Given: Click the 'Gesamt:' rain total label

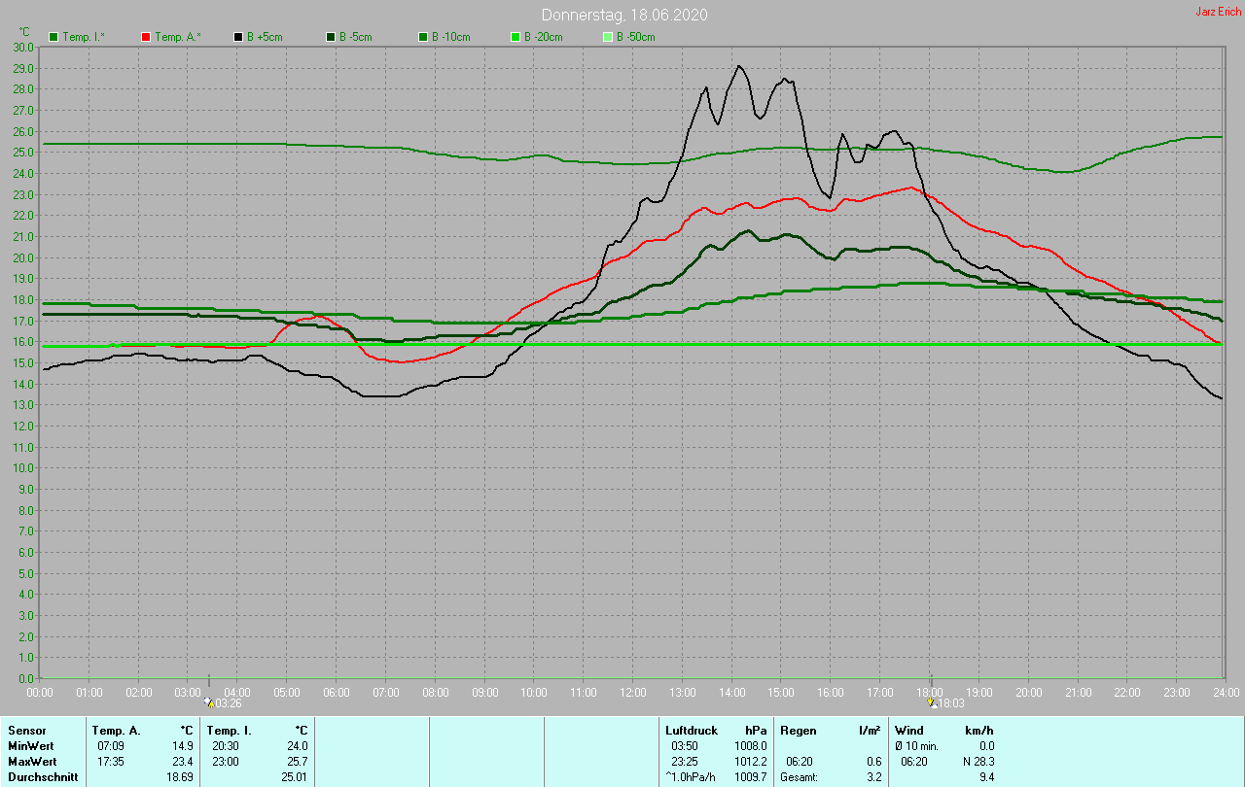Looking at the screenshot, I should click(800, 777).
